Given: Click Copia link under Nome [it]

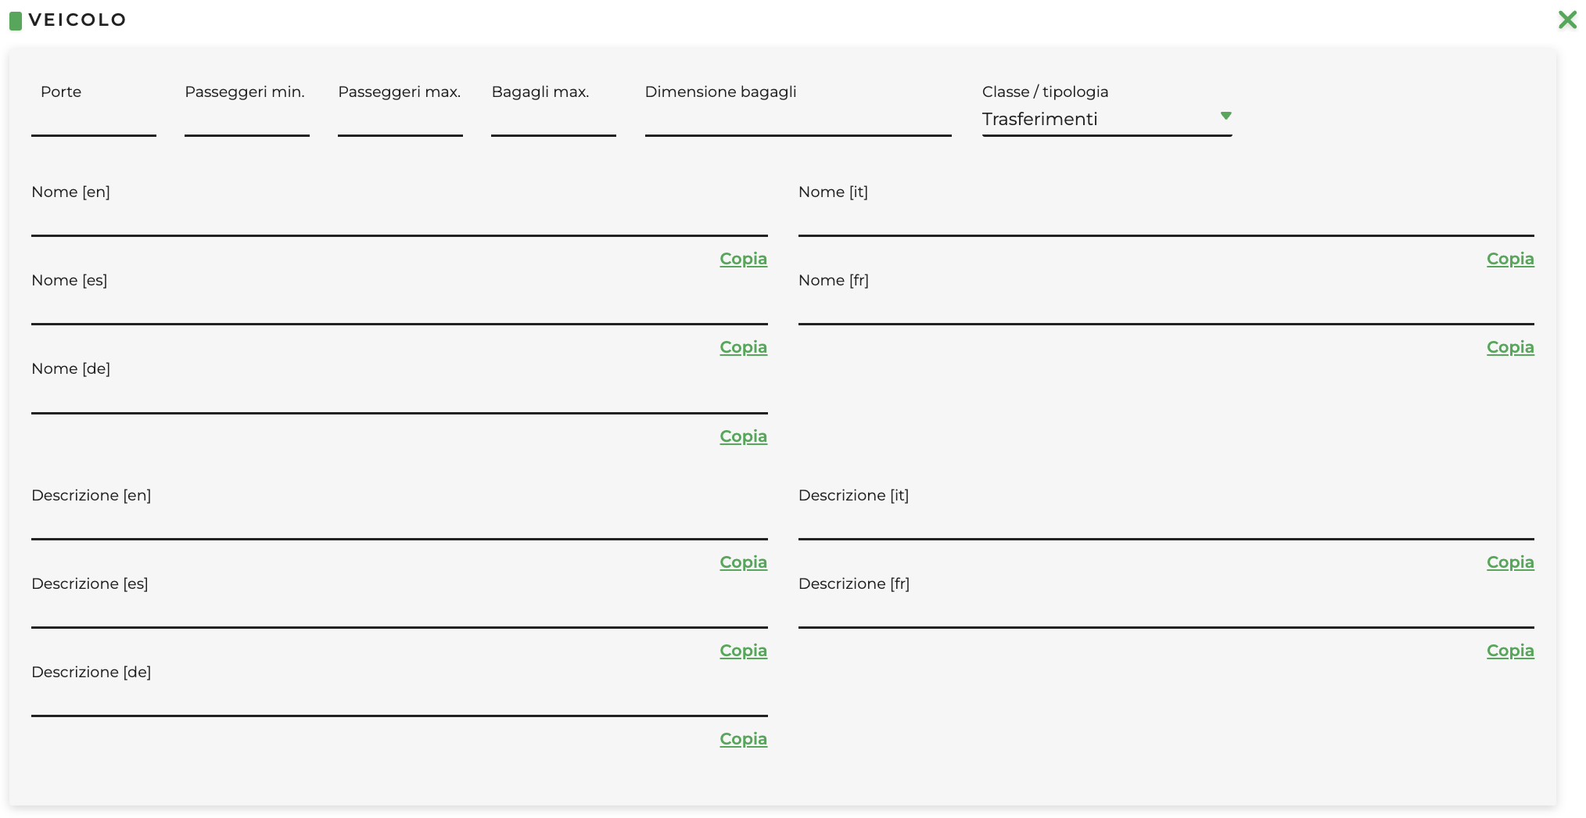Looking at the screenshot, I should (x=1509, y=259).
